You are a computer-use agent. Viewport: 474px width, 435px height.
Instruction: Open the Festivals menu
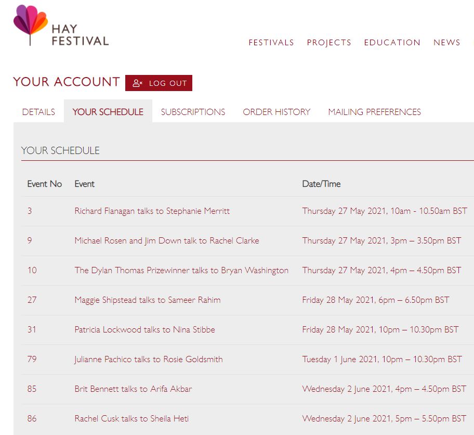click(271, 43)
